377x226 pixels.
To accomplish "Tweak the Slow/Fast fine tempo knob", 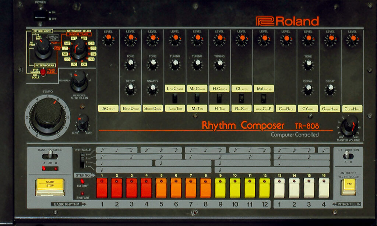I will [x=83, y=122].
